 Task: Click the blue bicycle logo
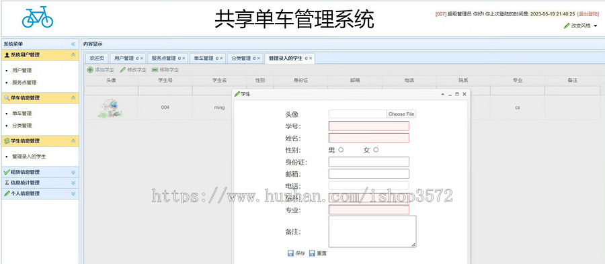click(x=38, y=17)
